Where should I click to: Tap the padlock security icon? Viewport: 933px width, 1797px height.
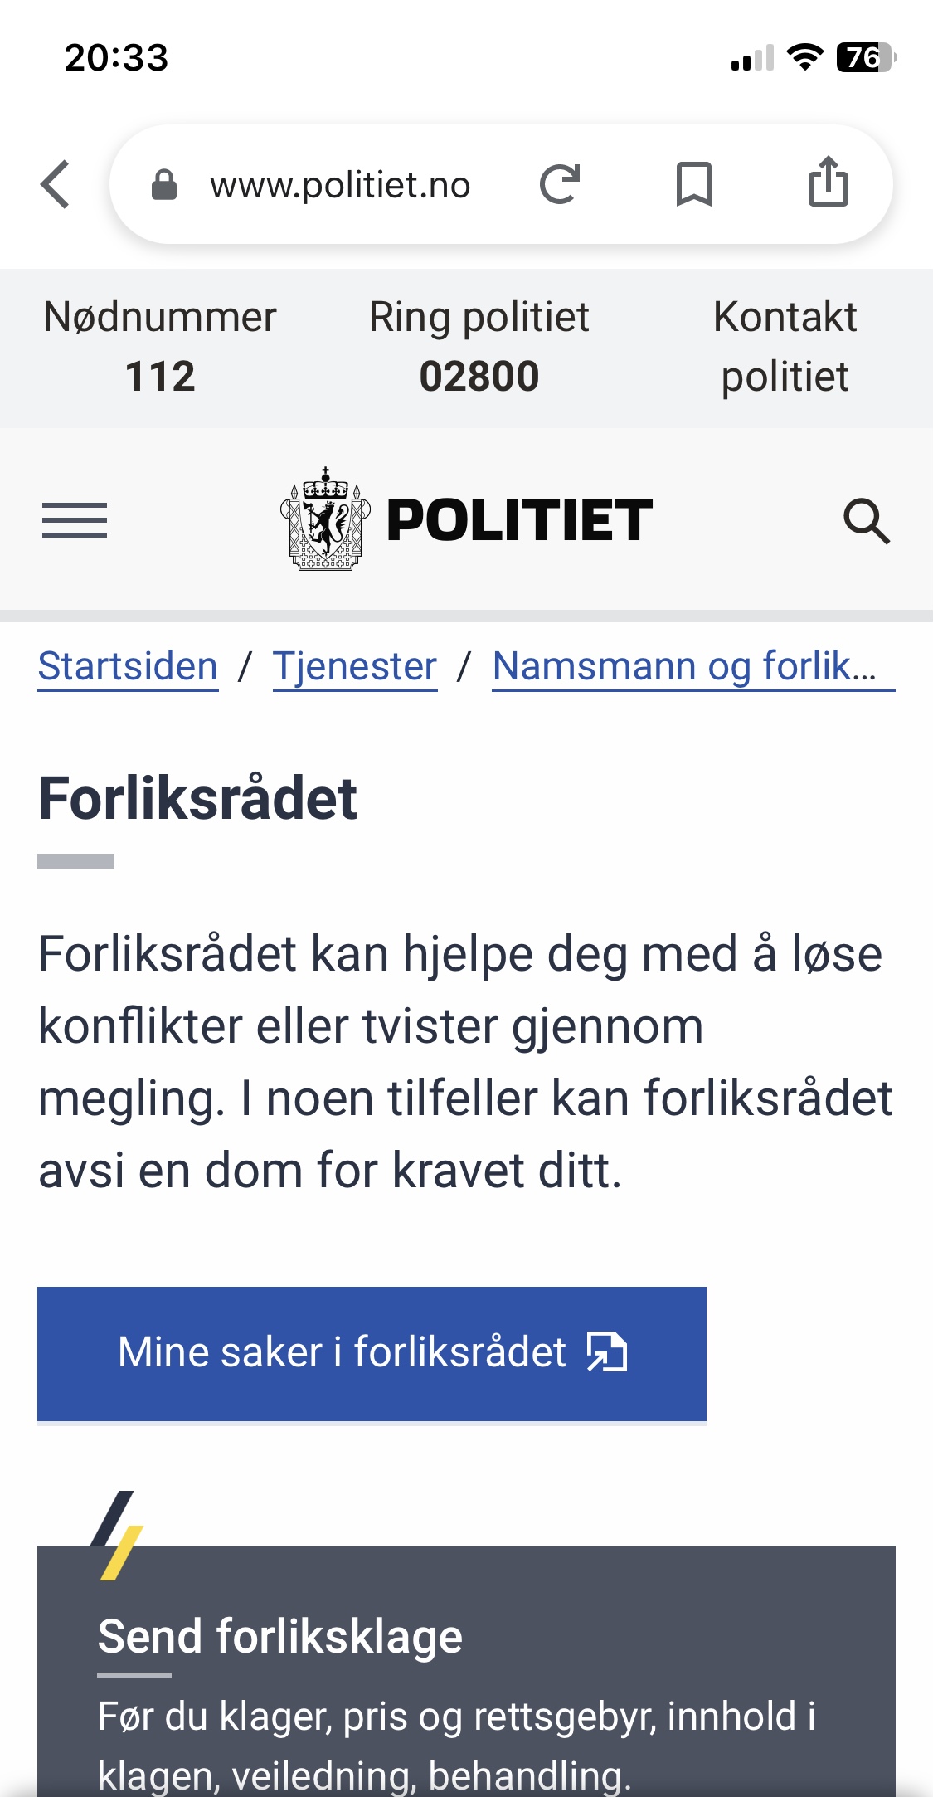[x=164, y=185]
